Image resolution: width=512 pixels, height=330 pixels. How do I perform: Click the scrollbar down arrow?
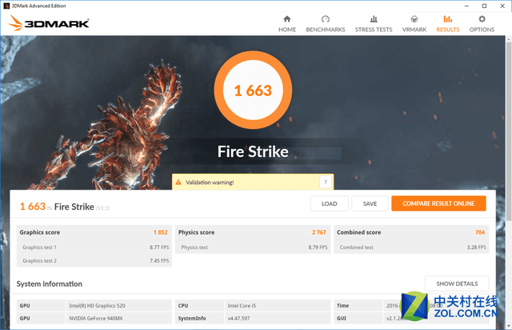coord(509,326)
